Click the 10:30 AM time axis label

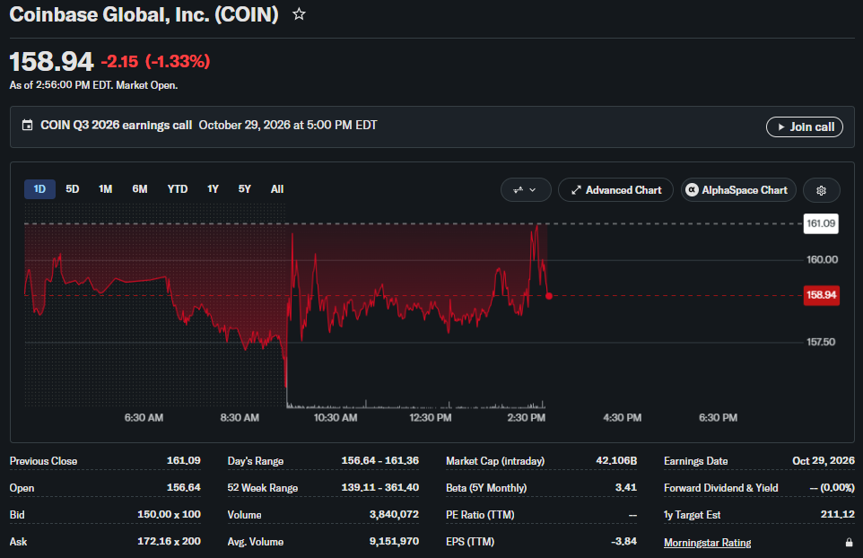(336, 418)
